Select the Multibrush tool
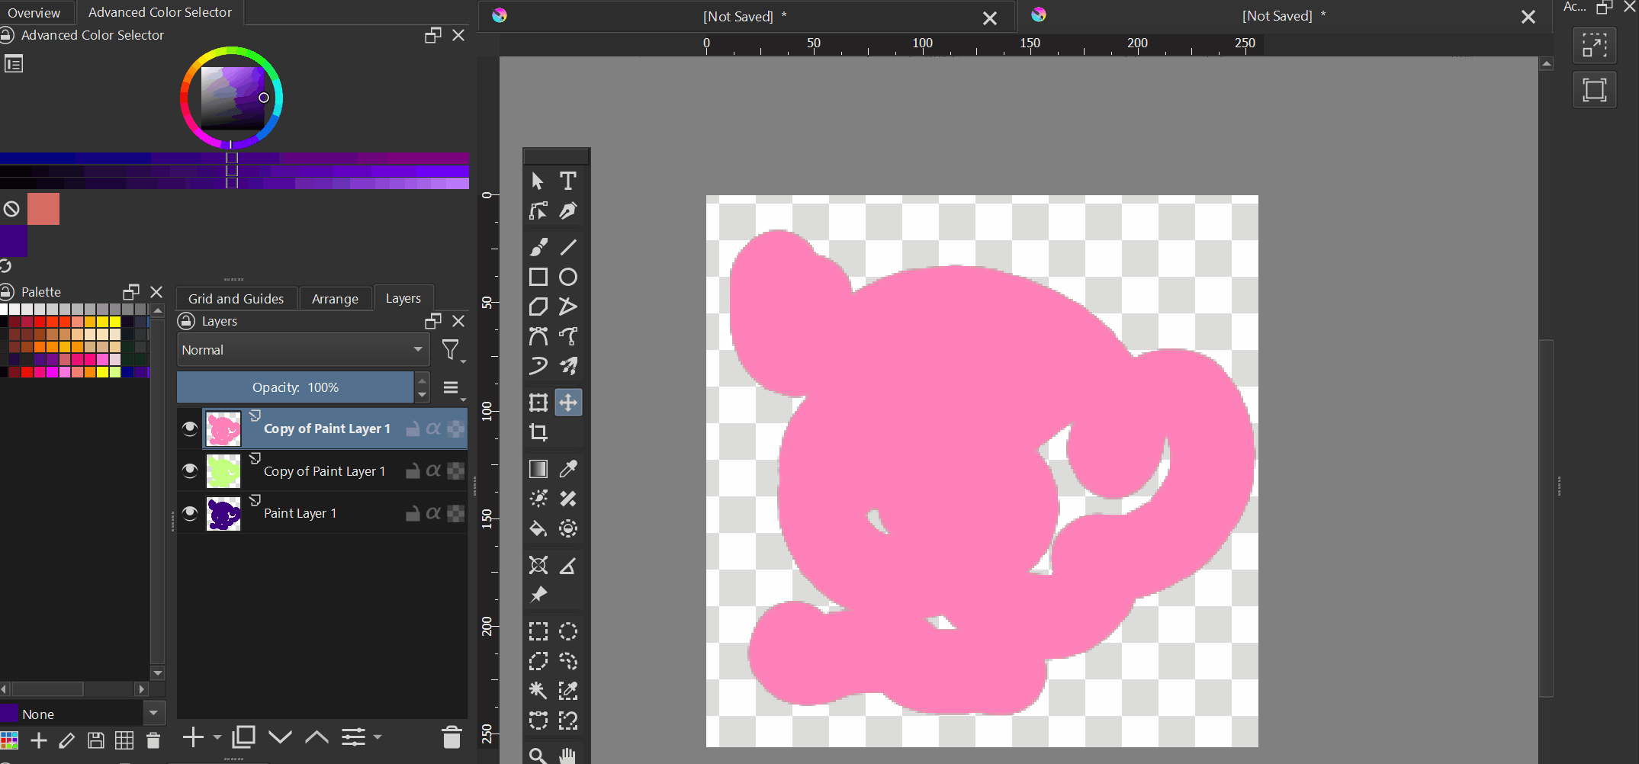Image resolution: width=1639 pixels, height=764 pixels. [568, 366]
